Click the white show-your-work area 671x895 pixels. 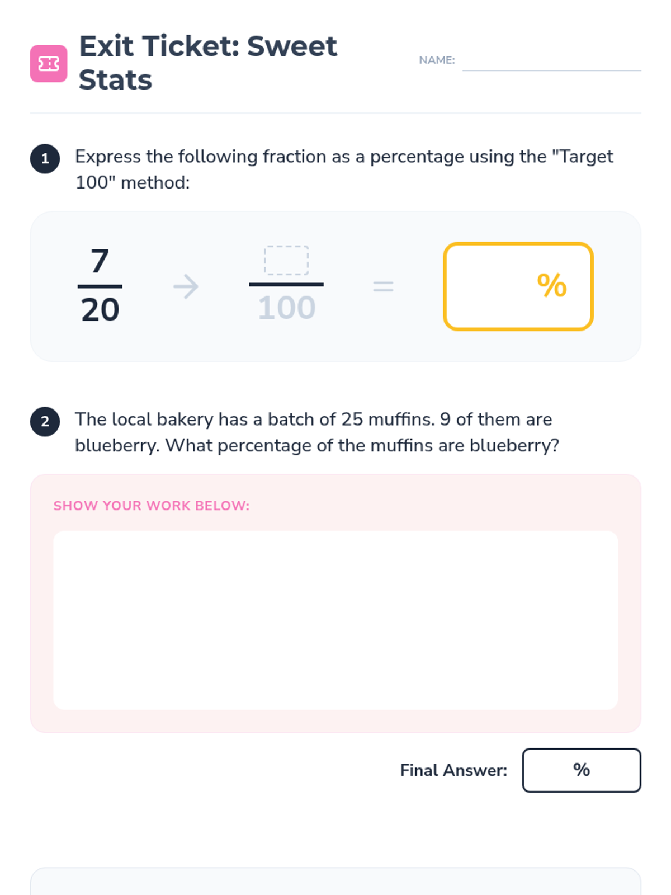click(x=335, y=620)
